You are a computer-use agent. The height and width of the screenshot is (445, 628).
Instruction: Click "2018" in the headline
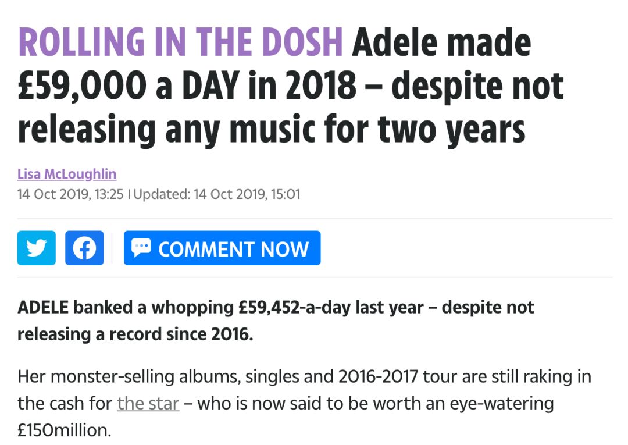pyautogui.click(x=321, y=86)
